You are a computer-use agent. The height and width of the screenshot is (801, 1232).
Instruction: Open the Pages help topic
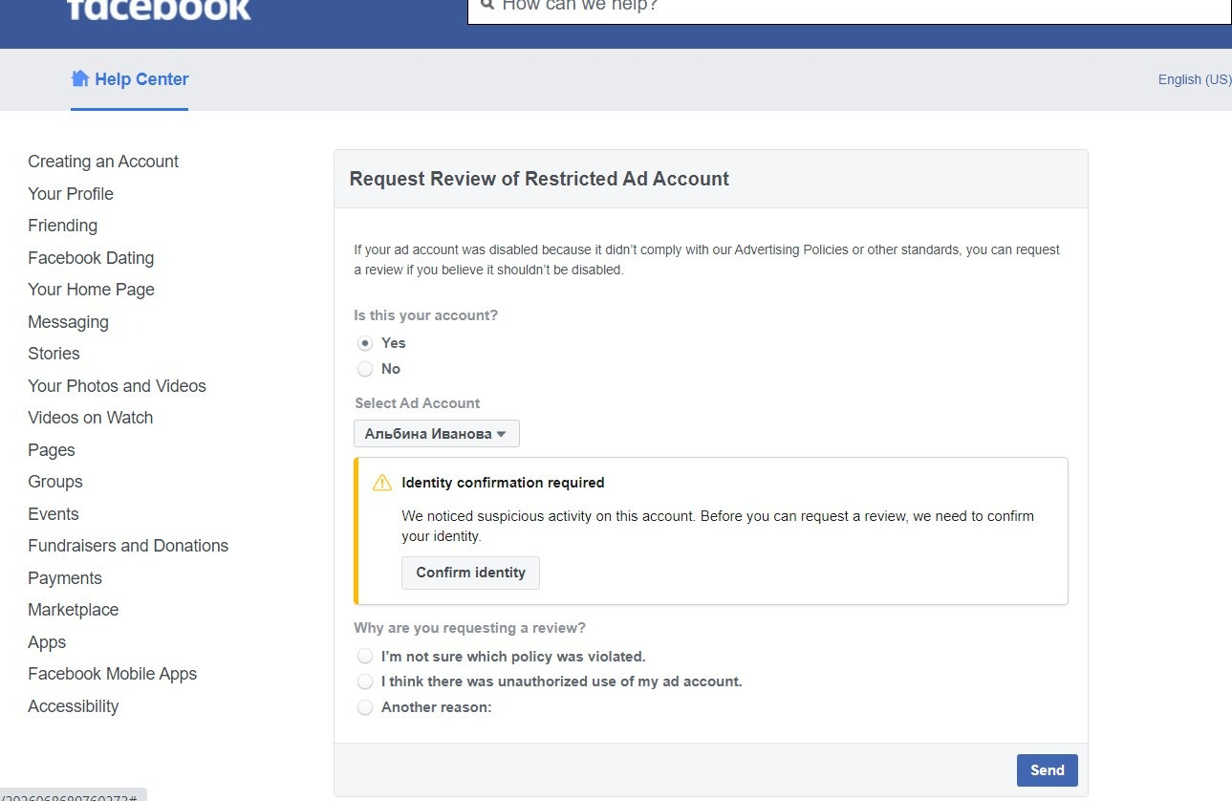pos(52,450)
